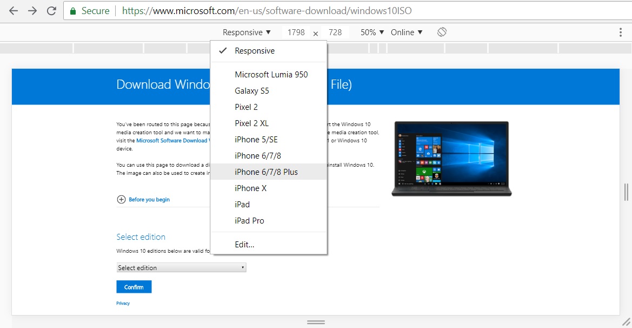Choose iPad Pro device

point(269,221)
